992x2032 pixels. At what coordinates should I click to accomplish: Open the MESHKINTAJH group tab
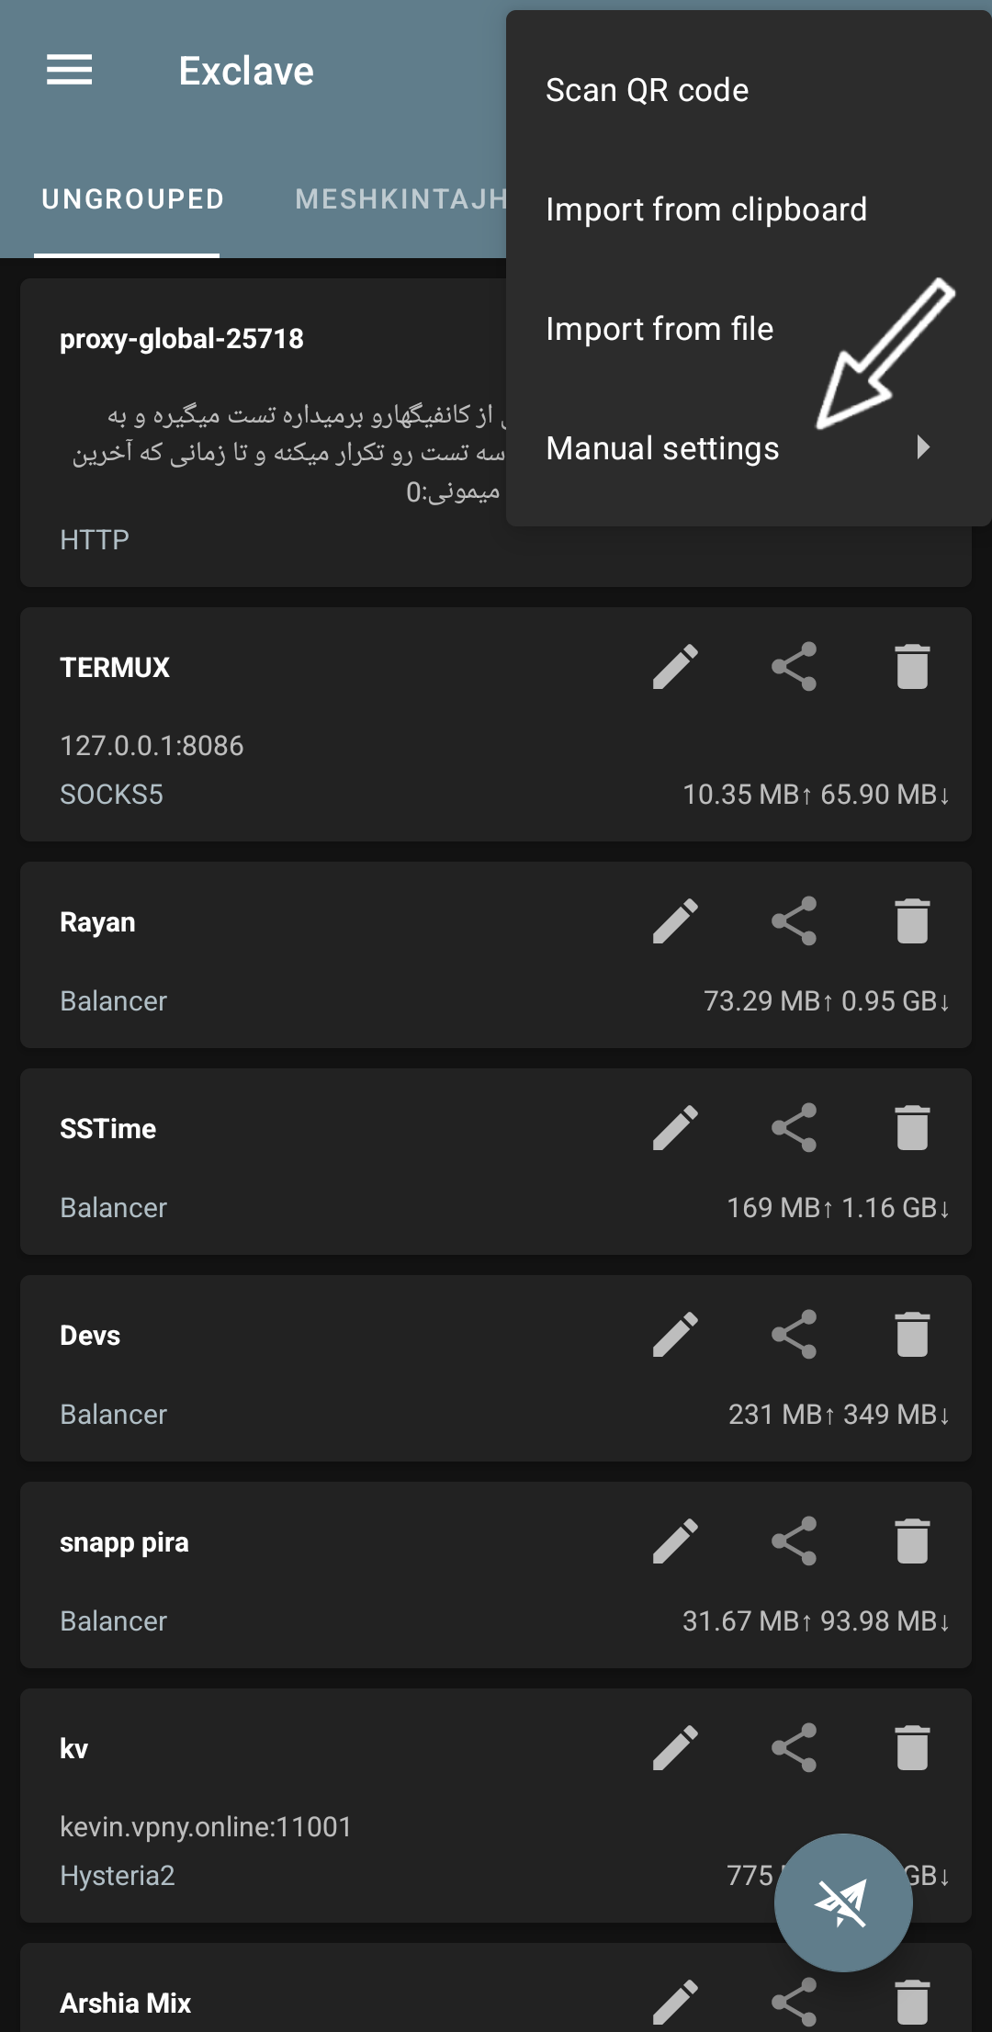400,199
